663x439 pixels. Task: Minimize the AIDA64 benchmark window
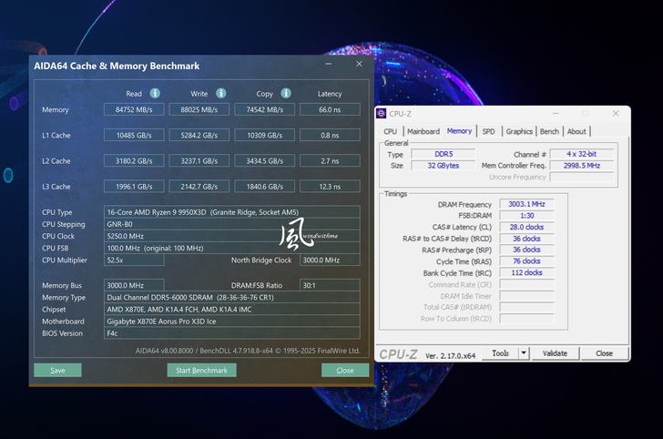[x=329, y=65]
